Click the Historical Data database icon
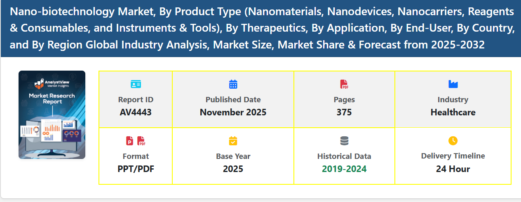Image resolution: width=521 pixels, height=202 pixels. click(344, 141)
